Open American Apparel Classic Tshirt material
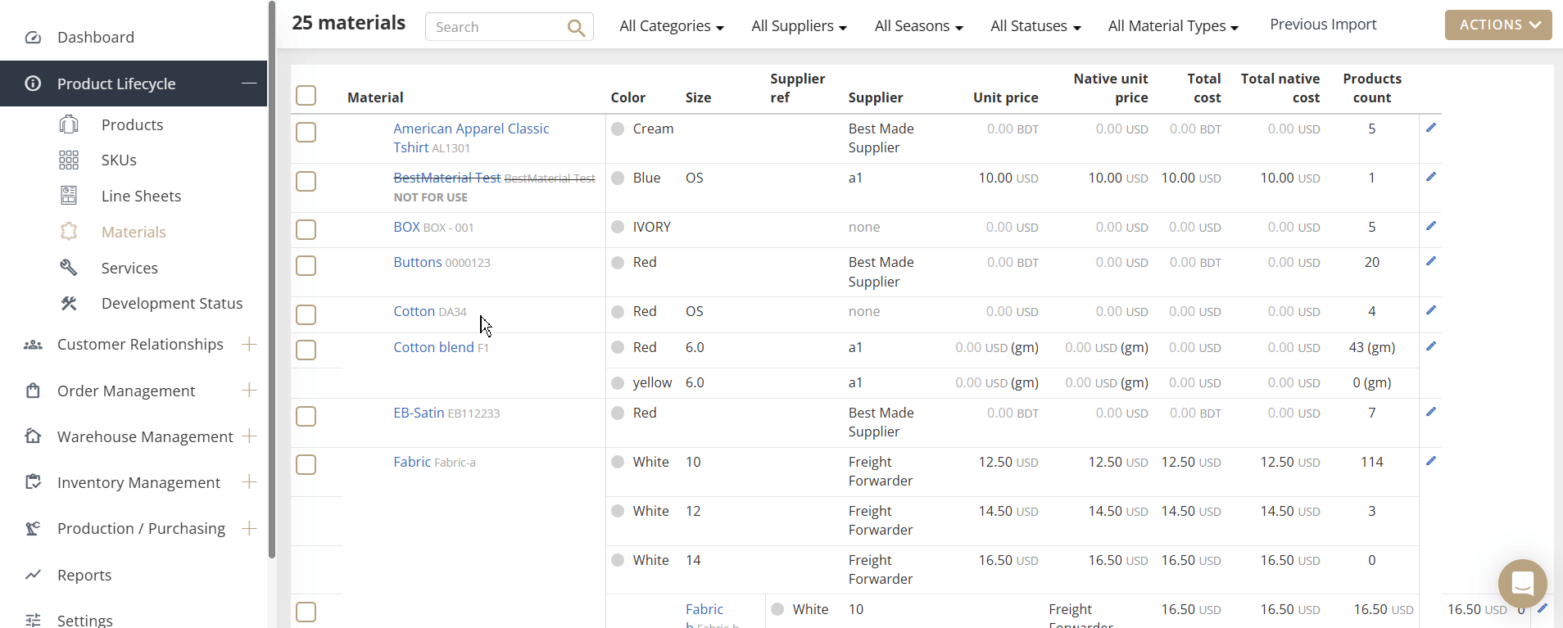This screenshot has height=628, width=1563. tap(471, 138)
